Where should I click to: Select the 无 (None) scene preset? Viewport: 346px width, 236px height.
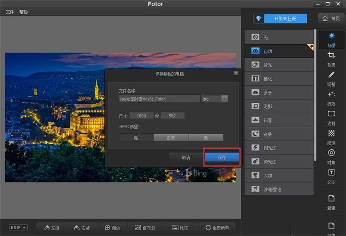[x=279, y=37]
